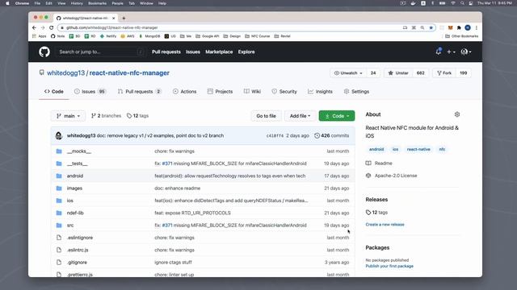Click the Chrome profile avatar icon

(x=468, y=27)
